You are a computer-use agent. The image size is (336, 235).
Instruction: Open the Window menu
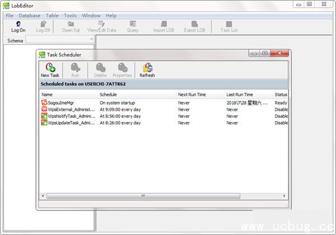pyautogui.click(x=91, y=15)
